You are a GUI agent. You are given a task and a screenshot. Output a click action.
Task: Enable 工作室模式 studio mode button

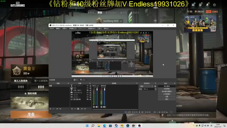(167, 94)
